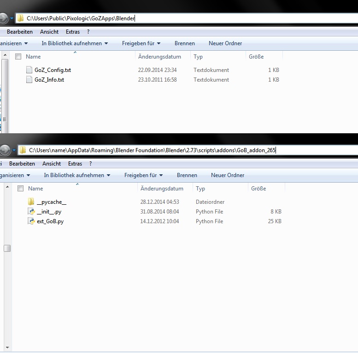Click 'Brennen' button in lower window

[187, 175]
